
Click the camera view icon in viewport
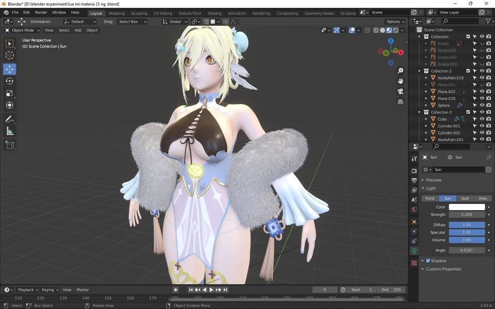(400, 91)
